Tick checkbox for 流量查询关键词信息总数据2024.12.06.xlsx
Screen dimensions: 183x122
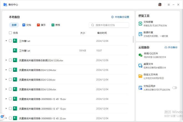point(10,60)
